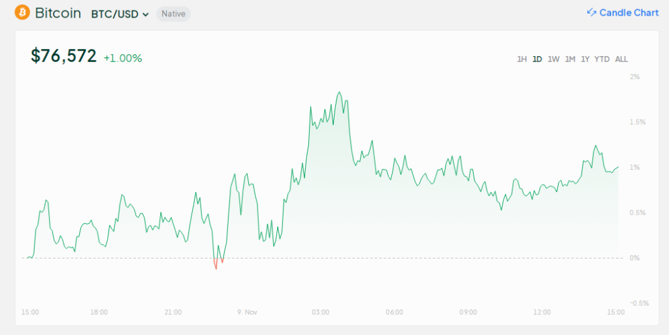Select the 1D timeframe
Screen dimensions: 669x335
537,59
